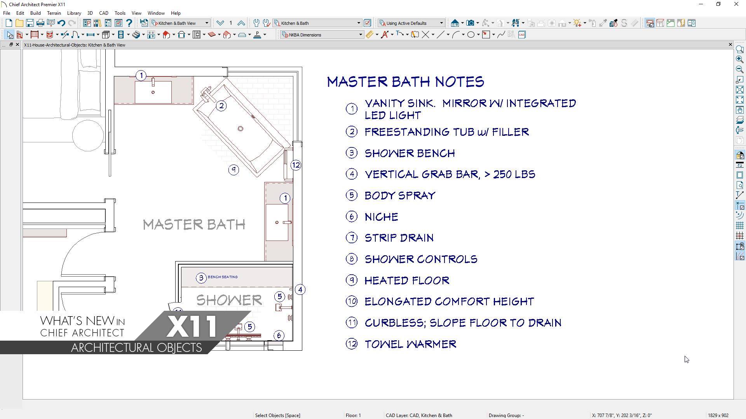Select the Circle drawing tool
This screenshot has height=419, width=746.
pyautogui.click(x=471, y=35)
